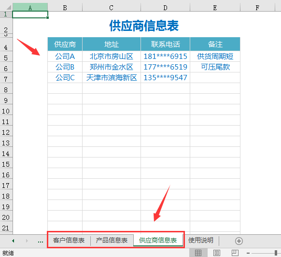This screenshot has width=281, height=257.
Task: Select column C header
Action: (x=111, y=8)
